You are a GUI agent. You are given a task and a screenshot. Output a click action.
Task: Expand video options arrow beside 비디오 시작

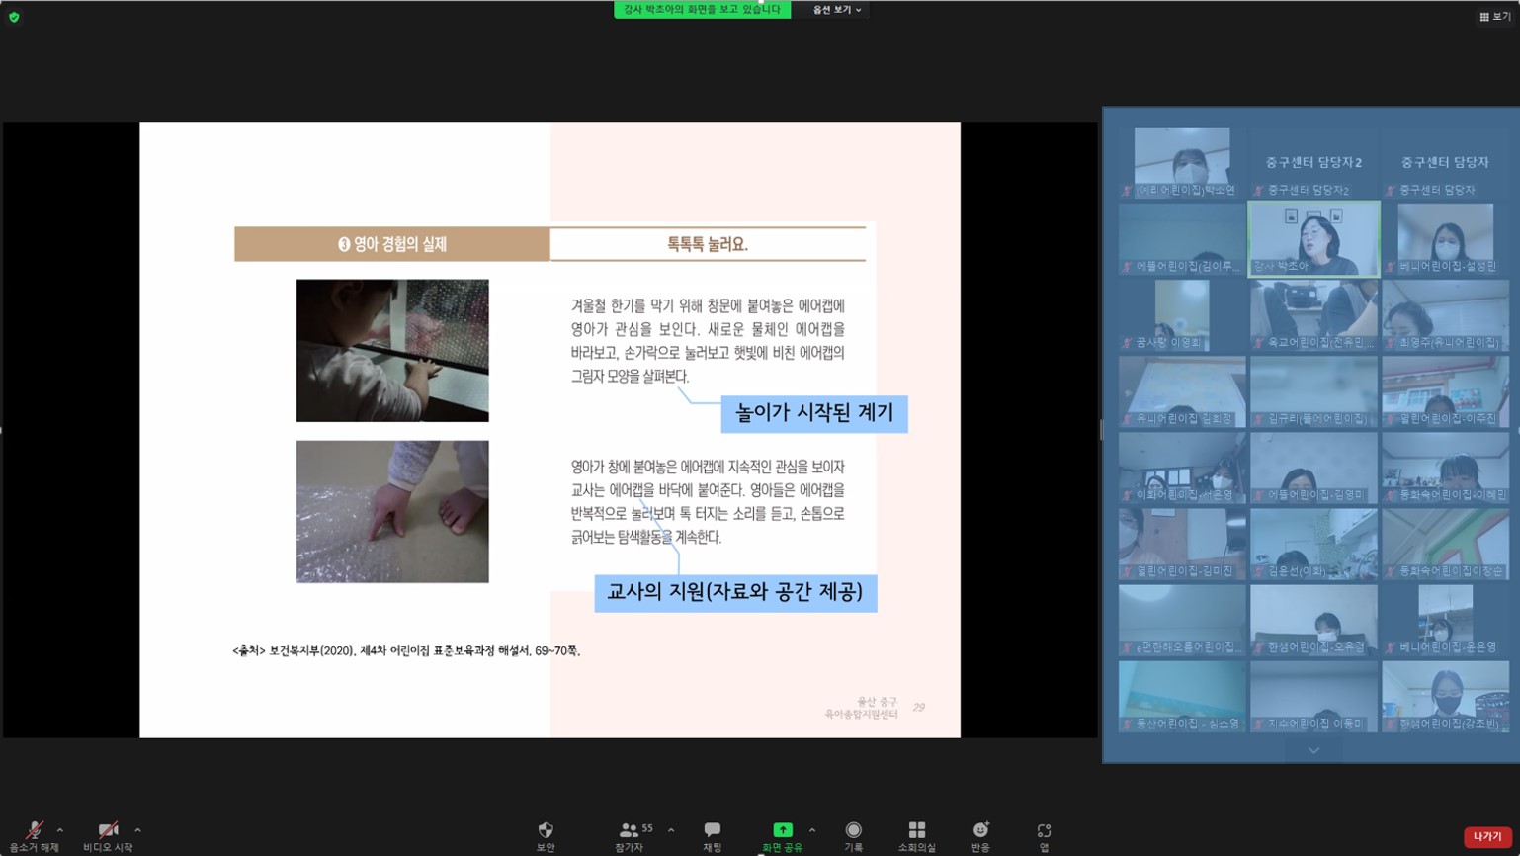click(x=137, y=830)
